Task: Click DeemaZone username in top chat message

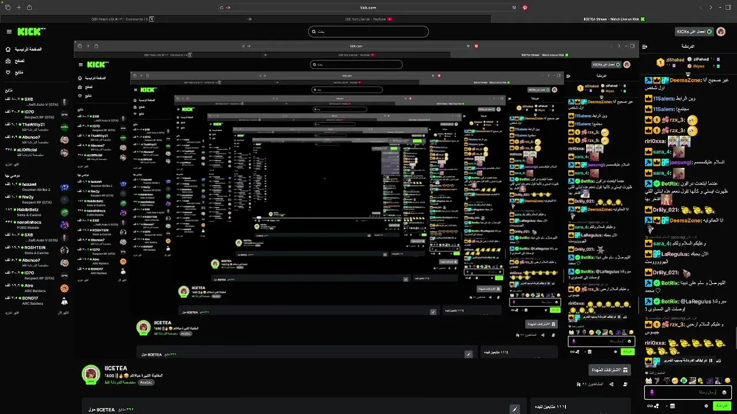Action: [685, 81]
